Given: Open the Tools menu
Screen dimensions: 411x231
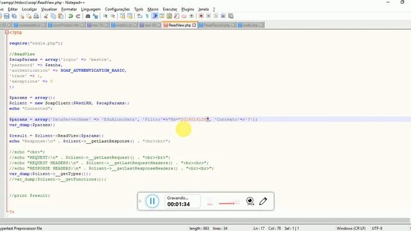Looking at the screenshot, I should (x=139, y=9).
